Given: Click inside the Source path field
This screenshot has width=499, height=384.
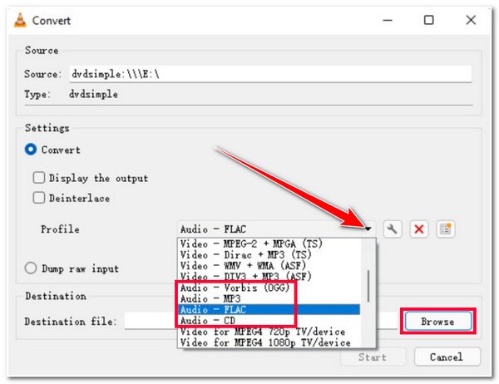Looking at the screenshot, I should pyautogui.click(x=270, y=74).
